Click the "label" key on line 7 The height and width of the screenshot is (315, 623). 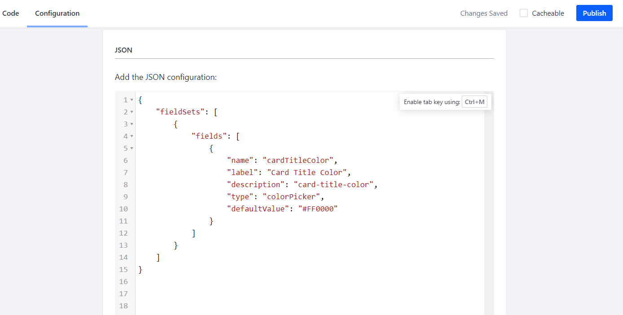click(x=243, y=173)
